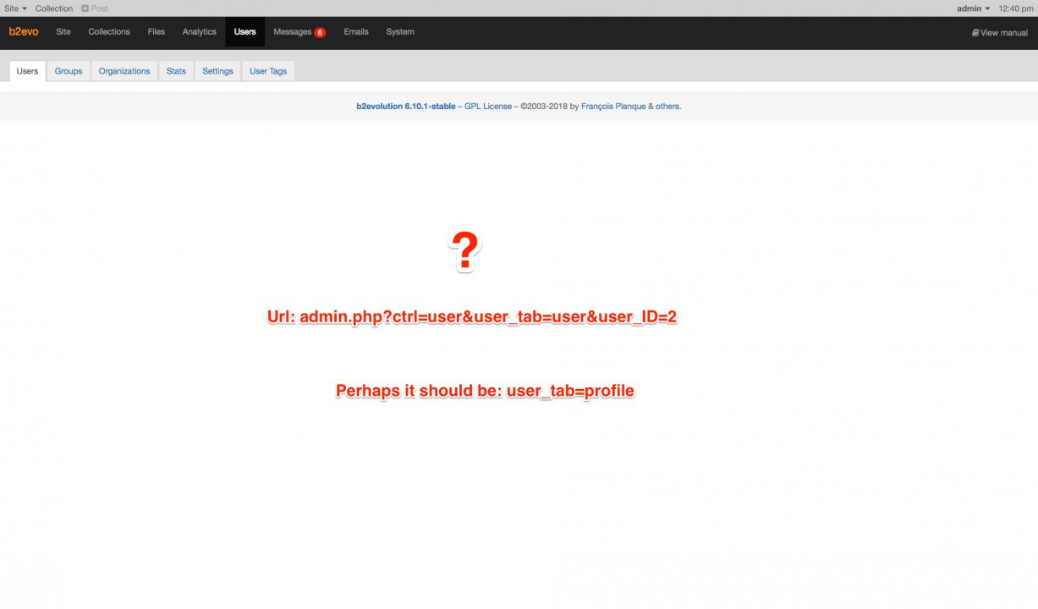1038x609 pixels.
Task: Click the others footer link
Action: pos(667,107)
